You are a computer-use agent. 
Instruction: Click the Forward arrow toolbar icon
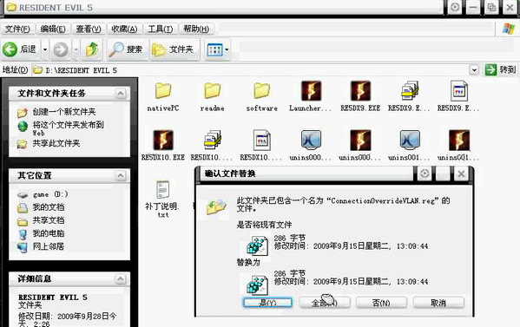point(61,49)
